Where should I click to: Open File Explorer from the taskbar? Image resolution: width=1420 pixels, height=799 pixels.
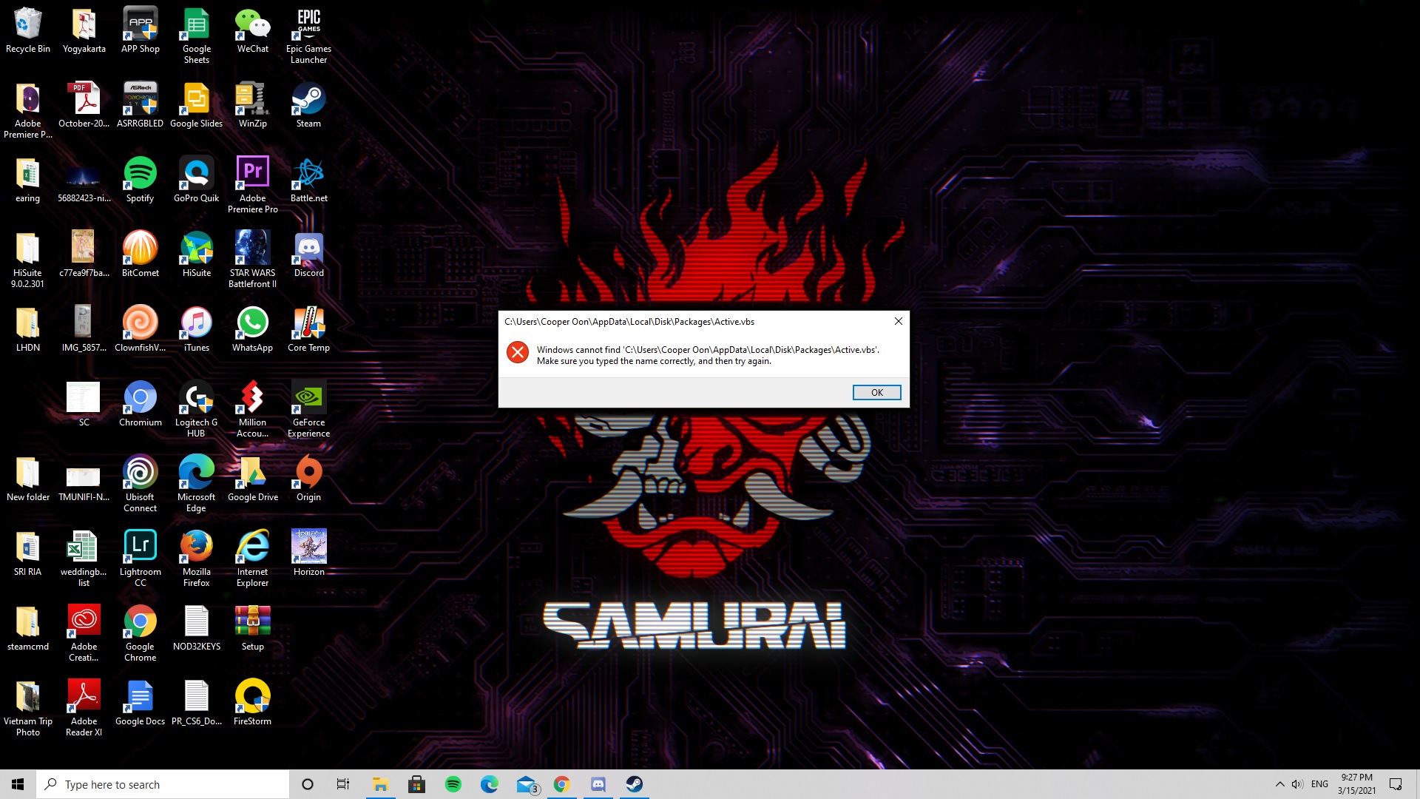380,784
